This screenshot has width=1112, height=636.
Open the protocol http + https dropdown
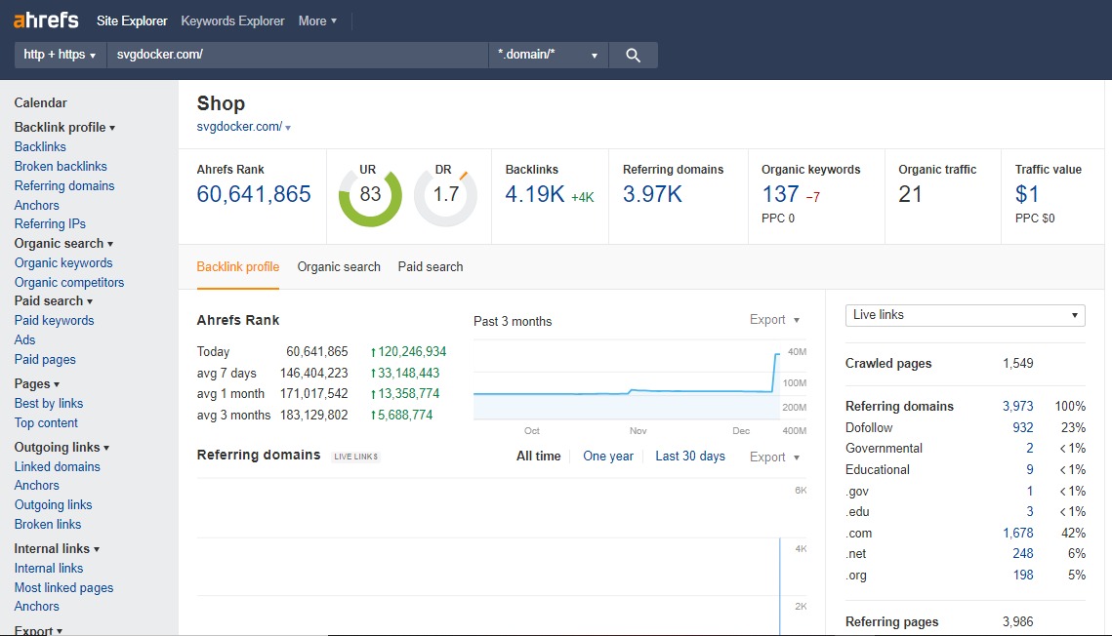click(60, 56)
